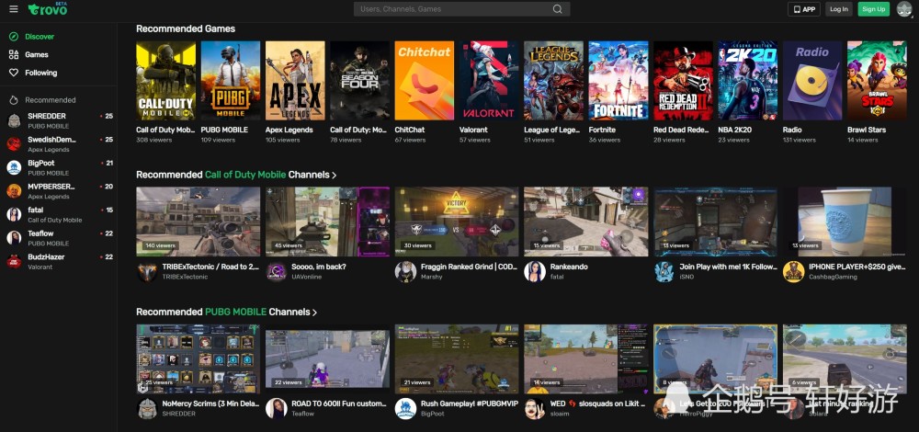Click BigPoot avatar beside Rush Gameplay
Viewport: 919px width, 432px height.
pyautogui.click(x=405, y=408)
